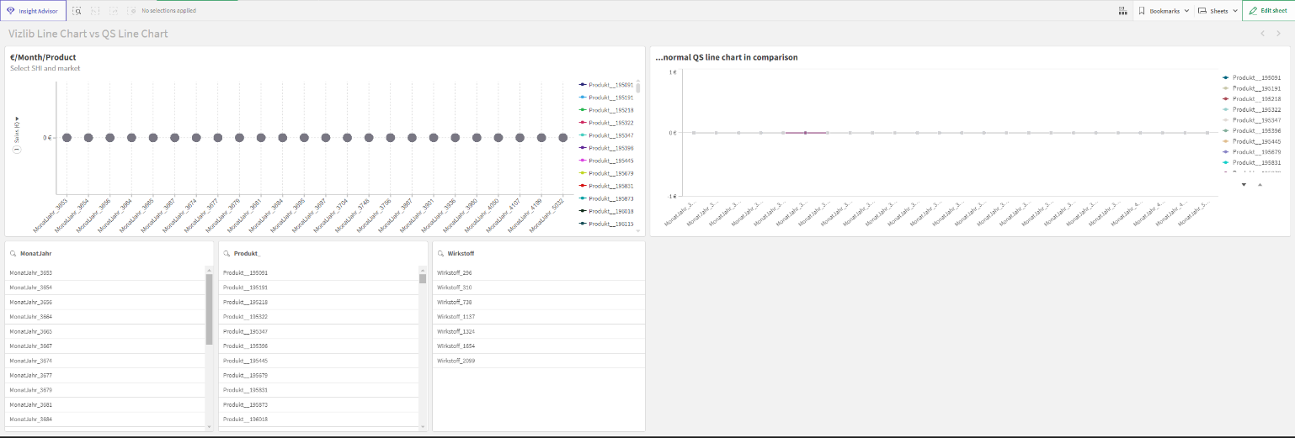Page down QS chart legend arrow
The width and height of the screenshot is (1295, 438).
(1244, 184)
